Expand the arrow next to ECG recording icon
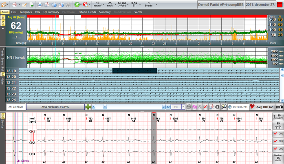This screenshot has height=164, width=284. pos(19,5)
